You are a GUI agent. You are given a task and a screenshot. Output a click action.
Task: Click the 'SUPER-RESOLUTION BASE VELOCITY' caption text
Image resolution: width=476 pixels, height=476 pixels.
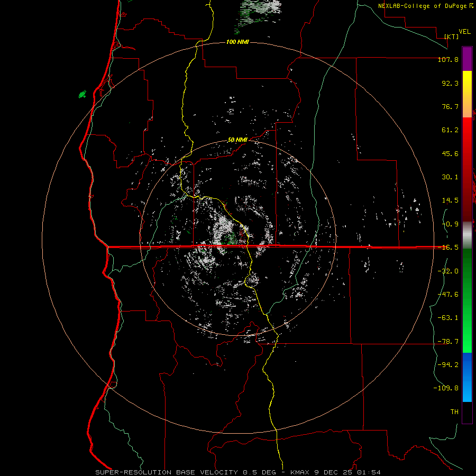pos(168,472)
